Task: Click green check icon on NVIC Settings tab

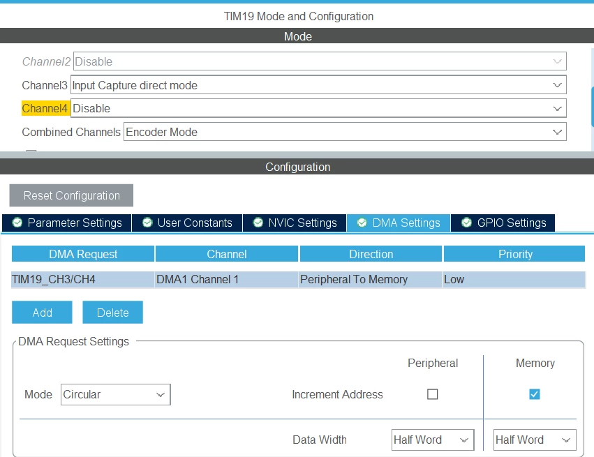Action: [x=258, y=223]
